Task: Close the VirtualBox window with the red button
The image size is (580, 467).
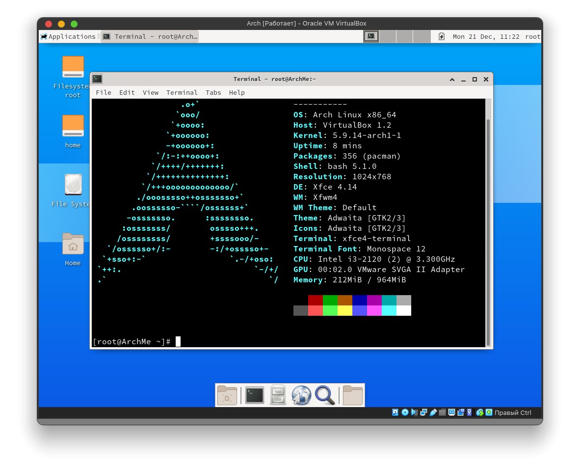Action: pos(49,24)
